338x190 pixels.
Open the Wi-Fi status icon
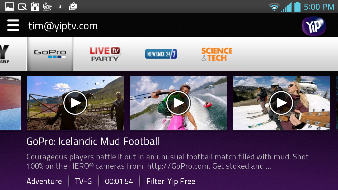pyautogui.click(x=274, y=7)
